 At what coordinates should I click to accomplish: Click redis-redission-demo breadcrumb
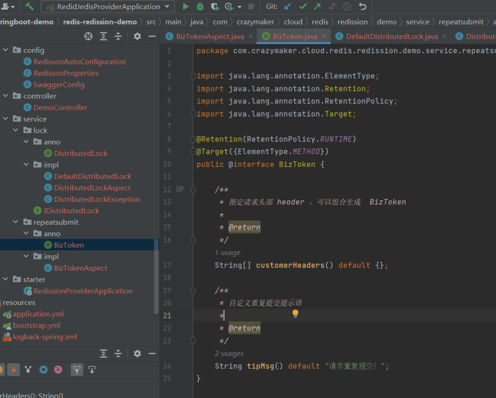[x=100, y=22]
